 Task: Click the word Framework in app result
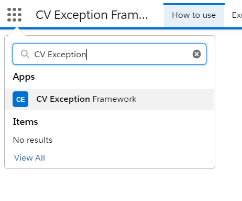click(x=114, y=99)
